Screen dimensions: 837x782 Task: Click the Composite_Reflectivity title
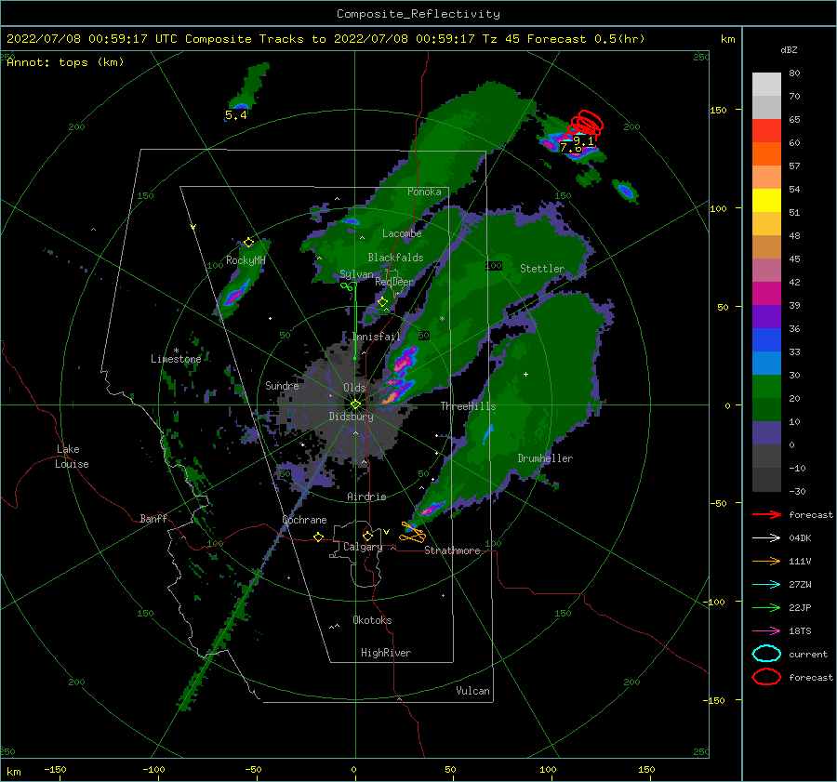click(418, 14)
